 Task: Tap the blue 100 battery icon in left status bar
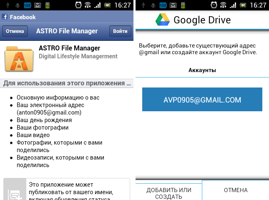point(28,5)
